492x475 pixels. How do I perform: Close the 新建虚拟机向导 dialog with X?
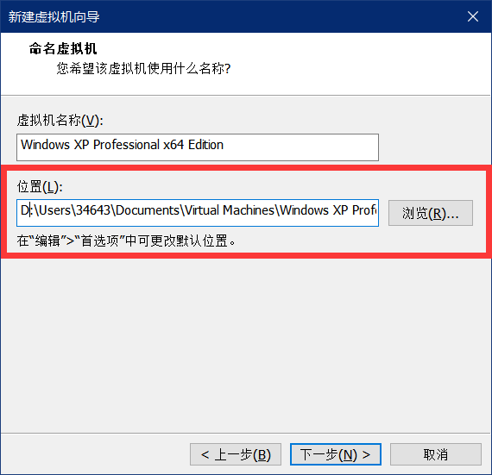[472, 16]
